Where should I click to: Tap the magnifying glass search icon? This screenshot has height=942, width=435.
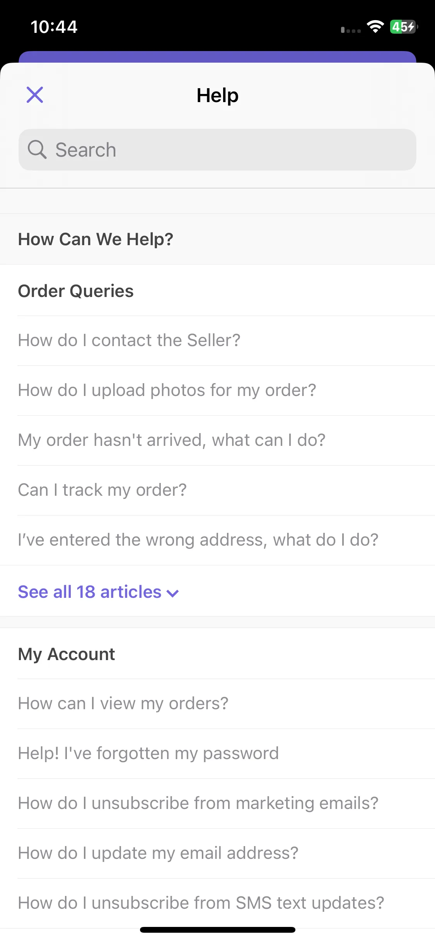[x=37, y=150]
